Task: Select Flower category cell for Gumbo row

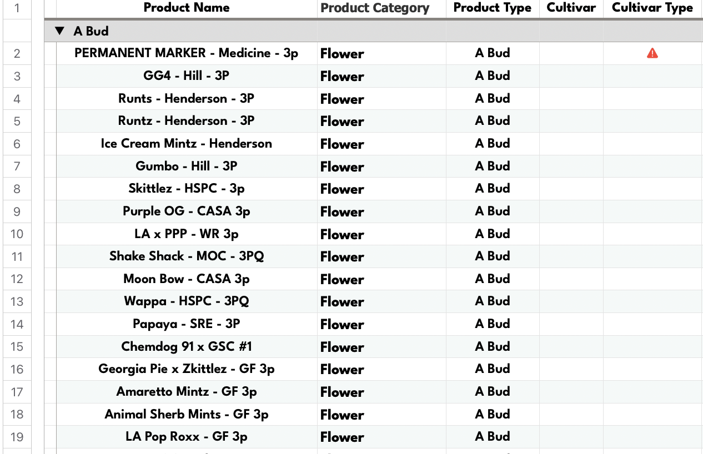Action: [x=381, y=167]
